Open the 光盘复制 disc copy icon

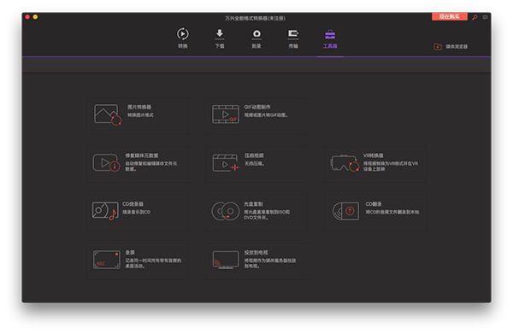[x=226, y=211]
